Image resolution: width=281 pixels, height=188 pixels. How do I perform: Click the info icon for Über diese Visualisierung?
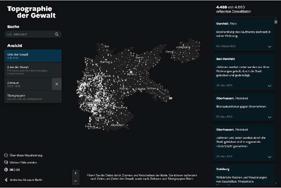[6, 155]
